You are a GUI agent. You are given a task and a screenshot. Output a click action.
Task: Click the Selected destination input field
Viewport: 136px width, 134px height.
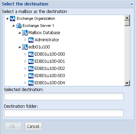point(64,96)
